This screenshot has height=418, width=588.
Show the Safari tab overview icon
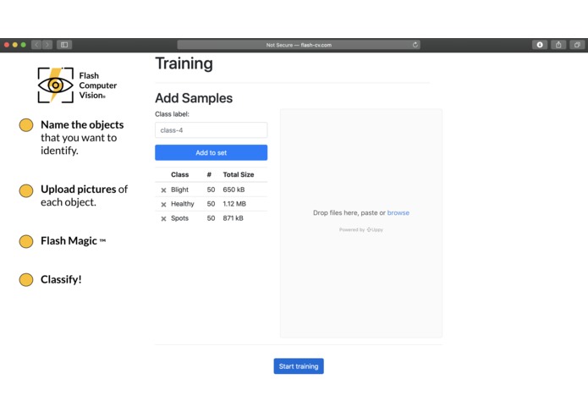point(577,45)
